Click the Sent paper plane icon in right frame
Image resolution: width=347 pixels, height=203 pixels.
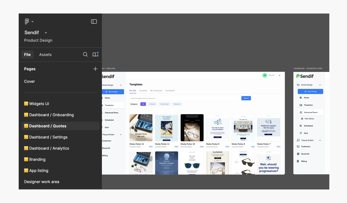(x=301, y=133)
